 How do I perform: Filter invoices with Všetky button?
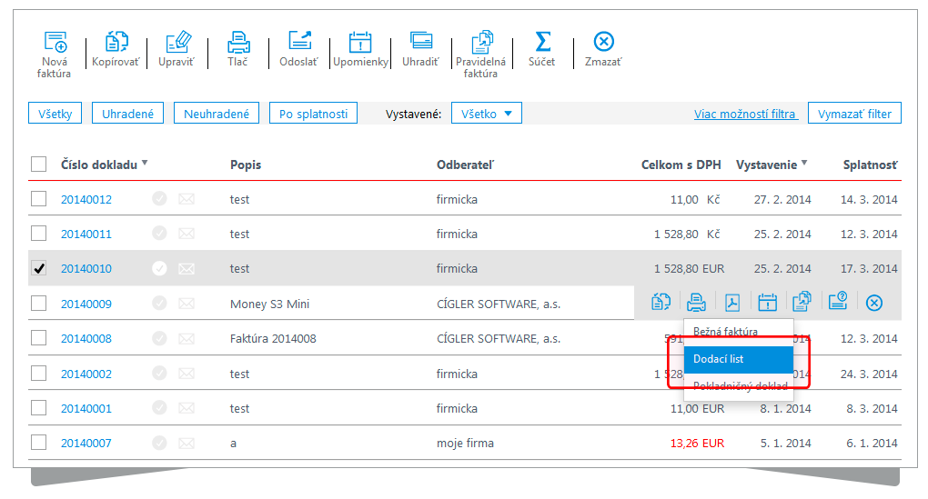(x=55, y=114)
